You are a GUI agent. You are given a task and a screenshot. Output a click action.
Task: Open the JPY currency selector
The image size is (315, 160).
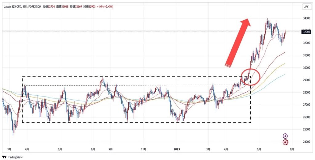pos(306,7)
